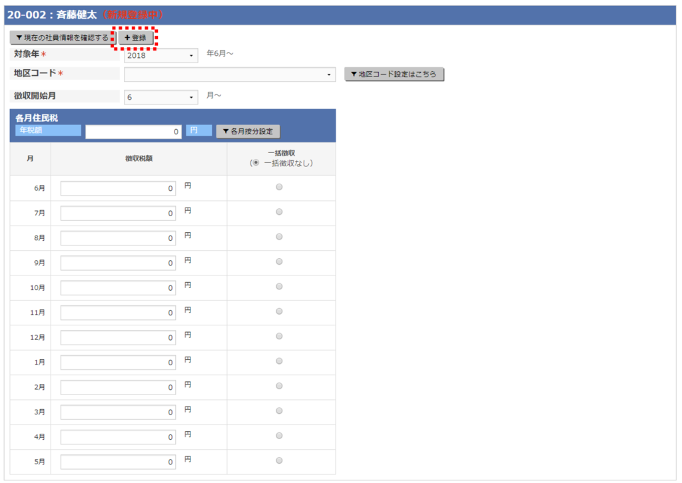Focus the 11月 徴収税額 field
This screenshot has width=682, height=483.
pos(118,313)
